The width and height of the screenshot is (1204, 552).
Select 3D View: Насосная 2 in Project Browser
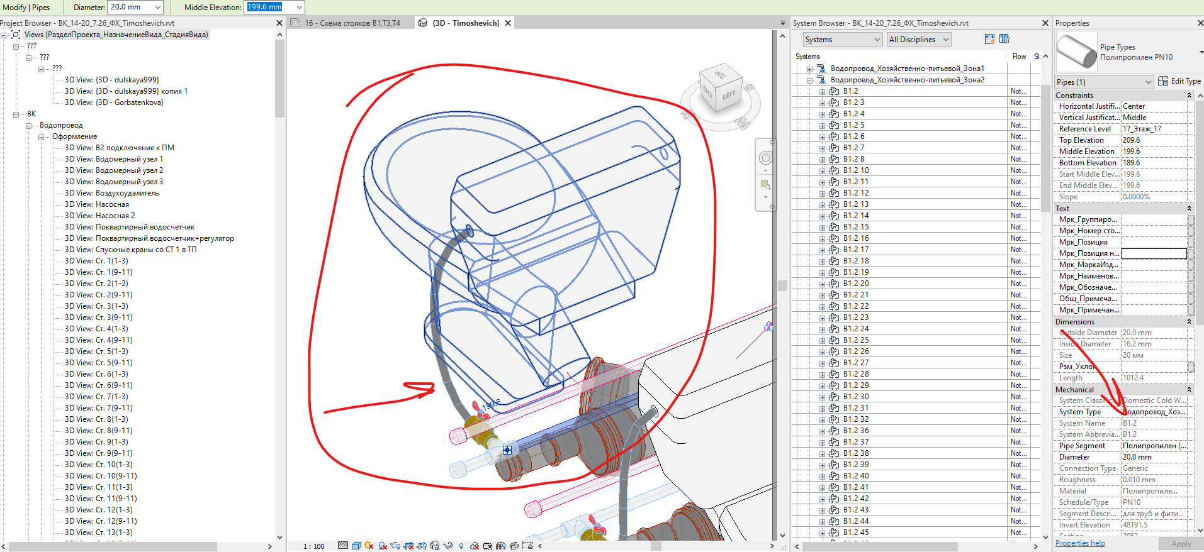coord(99,216)
